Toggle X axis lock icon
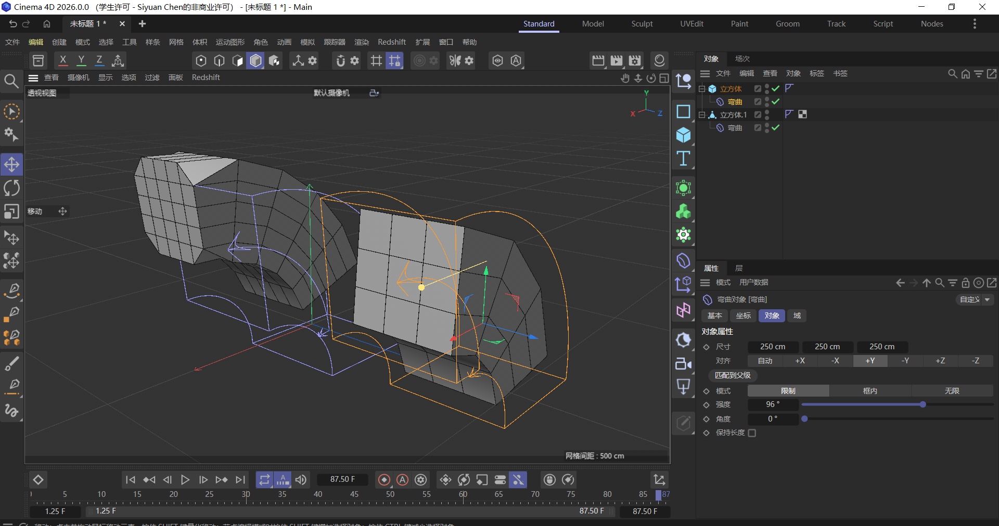The width and height of the screenshot is (999, 526). pos(63,61)
